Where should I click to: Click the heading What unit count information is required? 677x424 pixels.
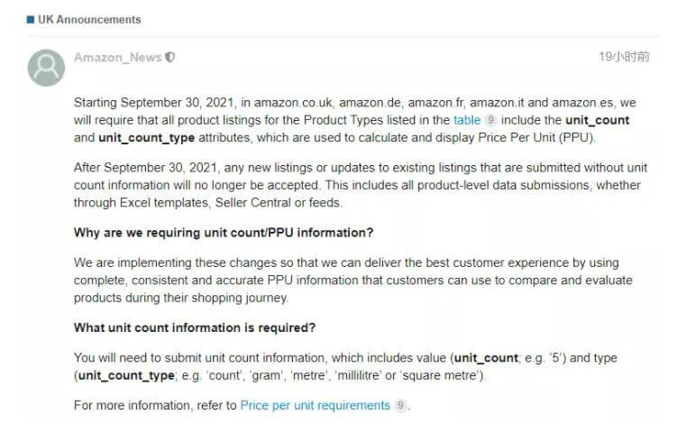click(x=195, y=327)
